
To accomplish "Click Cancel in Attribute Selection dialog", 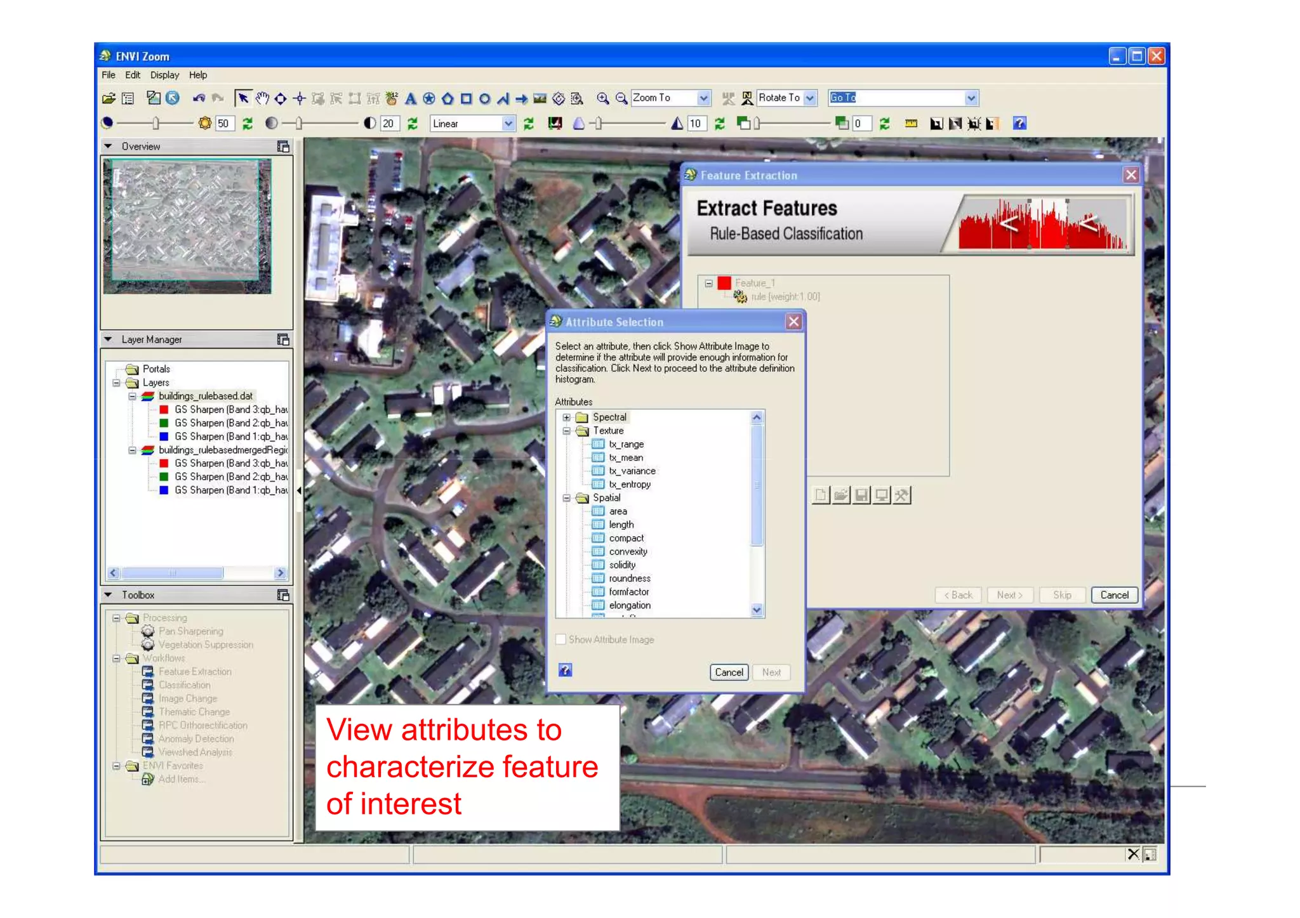I will tap(729, 672).
